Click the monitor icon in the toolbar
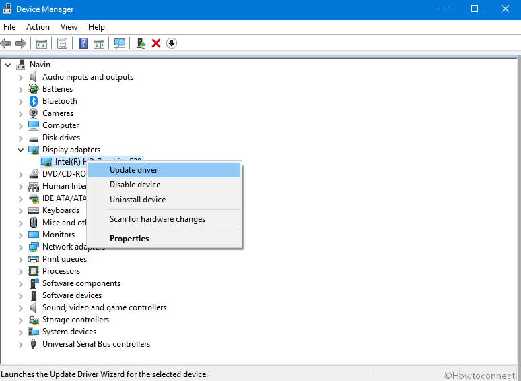 point(120,43)
